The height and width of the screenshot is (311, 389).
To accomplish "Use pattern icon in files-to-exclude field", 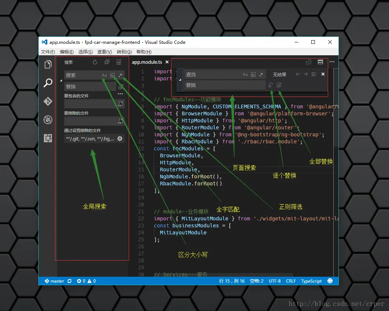I will pyautogui.click(x=120, y=121).
